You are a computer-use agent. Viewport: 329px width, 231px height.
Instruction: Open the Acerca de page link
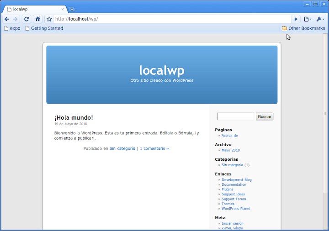click(x=230, y=136)
